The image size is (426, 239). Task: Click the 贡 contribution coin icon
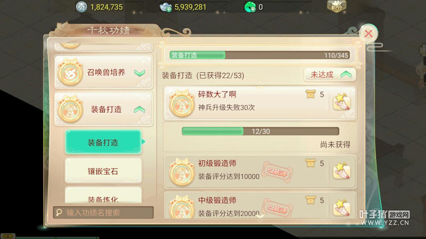click(81, 7)
